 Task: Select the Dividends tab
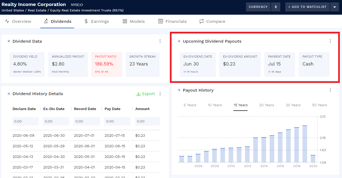tap(57, 21)
